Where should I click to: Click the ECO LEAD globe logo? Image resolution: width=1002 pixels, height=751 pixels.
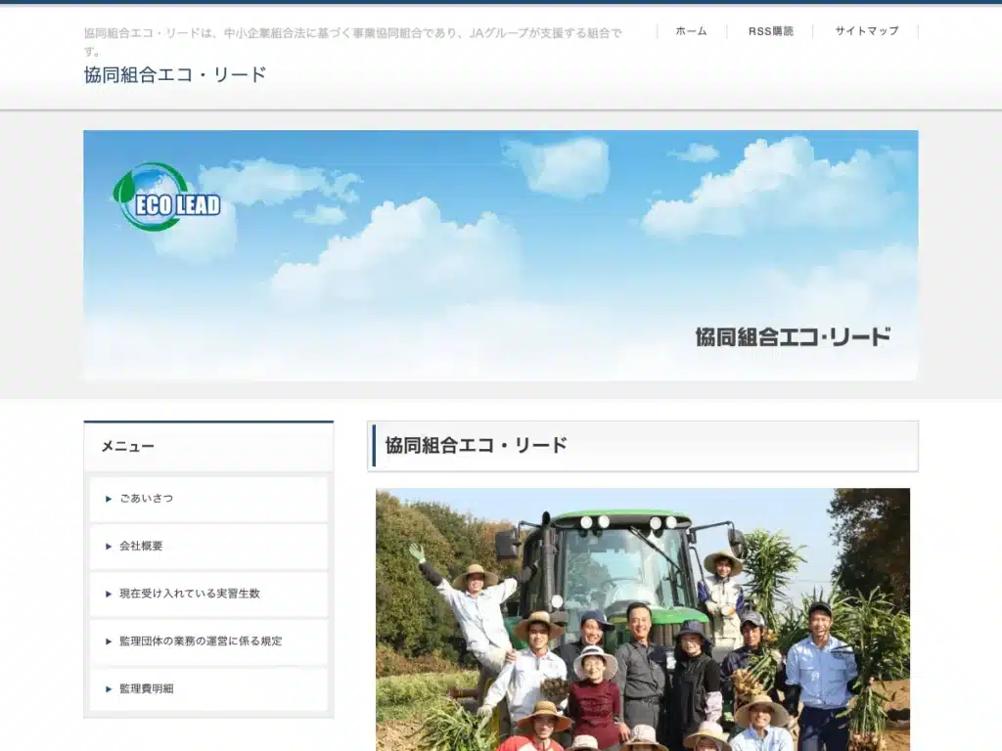coord(166,198)
